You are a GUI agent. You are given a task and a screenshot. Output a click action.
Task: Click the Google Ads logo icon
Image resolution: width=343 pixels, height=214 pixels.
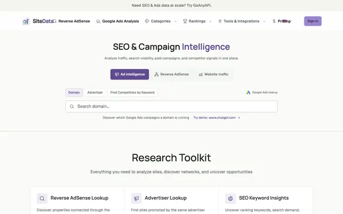point(248,93)
